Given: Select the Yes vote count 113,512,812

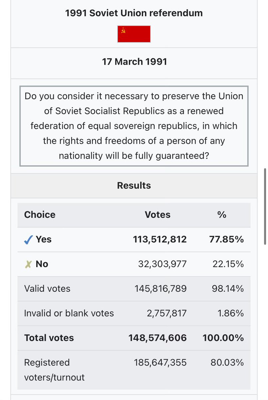Looking at the screenshot, I should point(160,240).
